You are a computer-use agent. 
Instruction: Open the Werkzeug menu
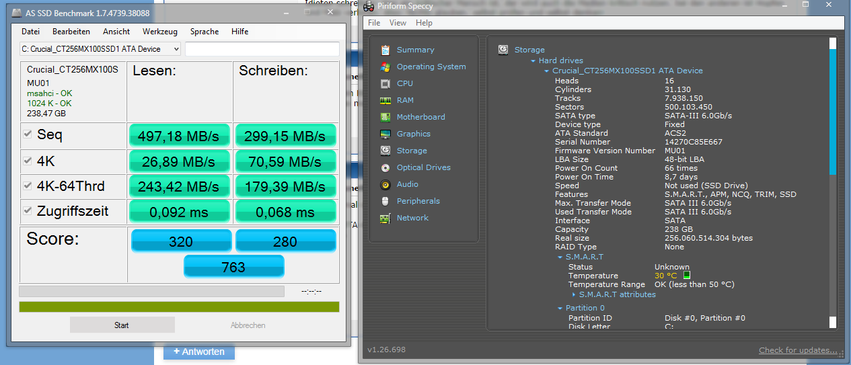click(x=160, y=32)
